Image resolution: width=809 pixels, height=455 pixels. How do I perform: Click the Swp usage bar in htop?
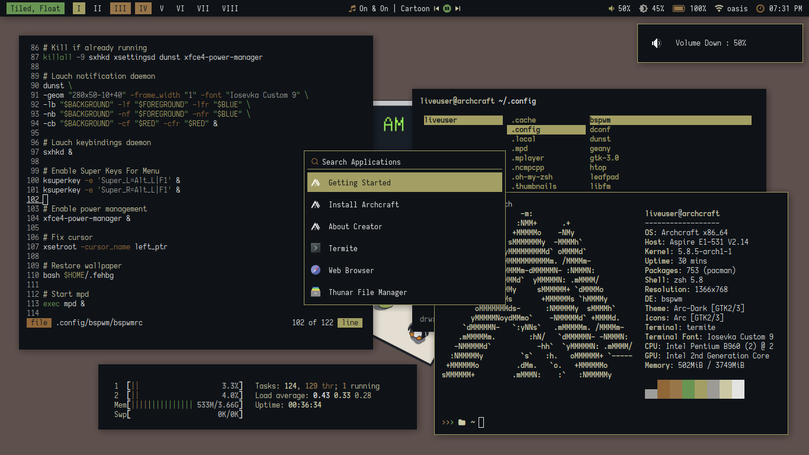[185, 414]
